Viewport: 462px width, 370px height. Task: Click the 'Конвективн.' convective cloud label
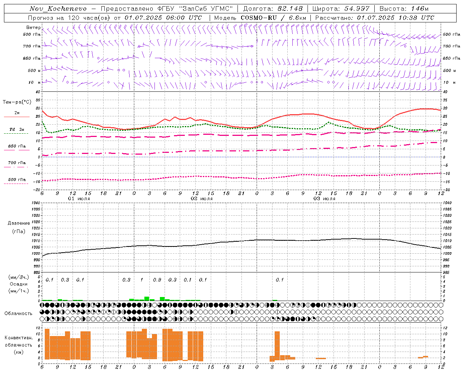click(x=18, y=338)
